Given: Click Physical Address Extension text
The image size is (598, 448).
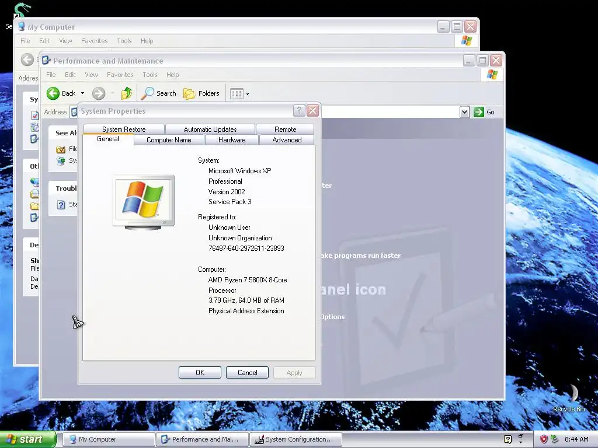Looking at the screenshot, I should 246,311.
